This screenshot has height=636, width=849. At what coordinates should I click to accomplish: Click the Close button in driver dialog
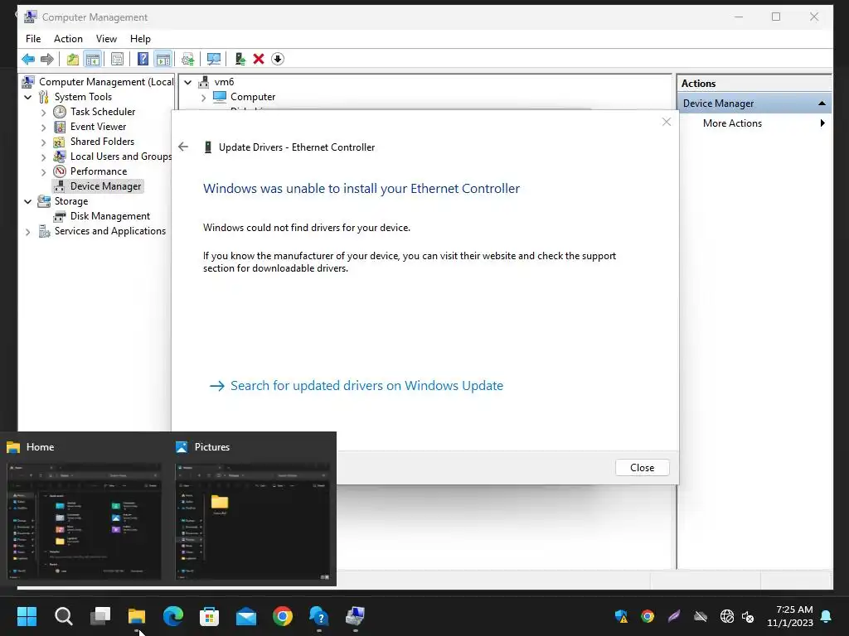pos(643,468)
